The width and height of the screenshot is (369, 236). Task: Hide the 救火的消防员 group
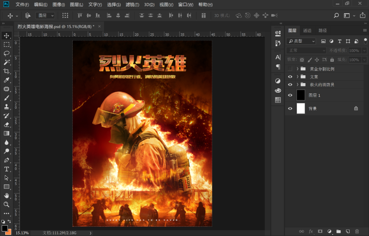(290, 84)
